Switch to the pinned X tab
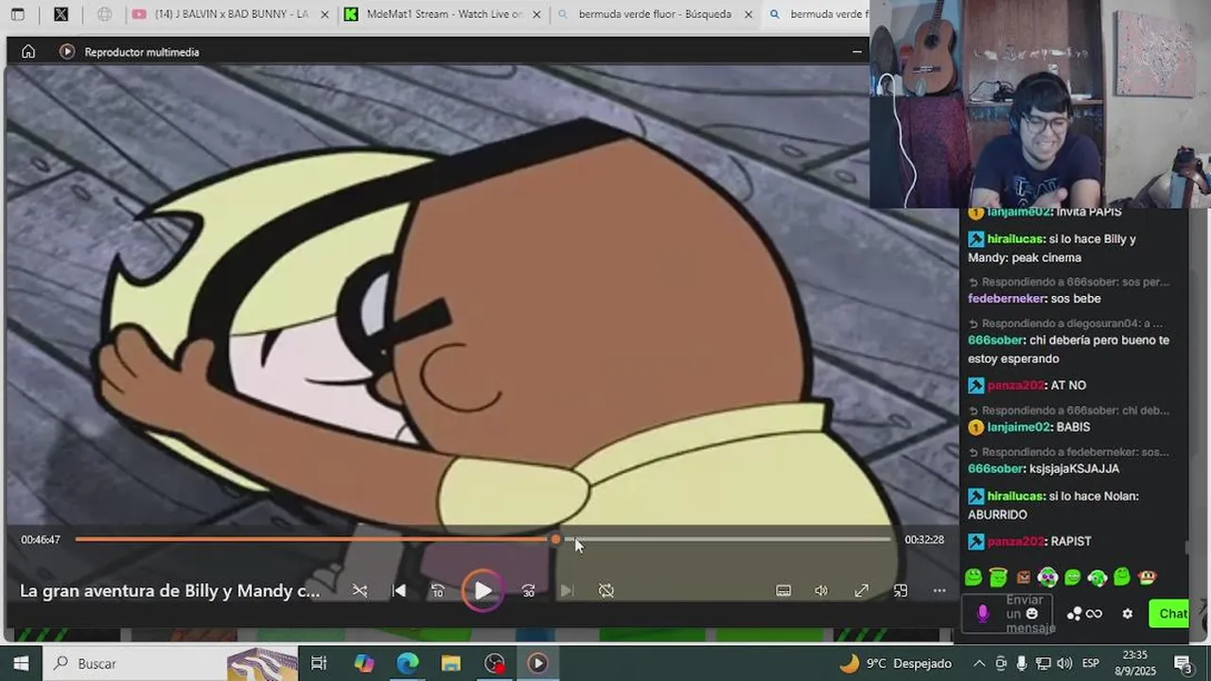Image resolution: width=1211 pixels, height=681 pixels. pos(61,14)
